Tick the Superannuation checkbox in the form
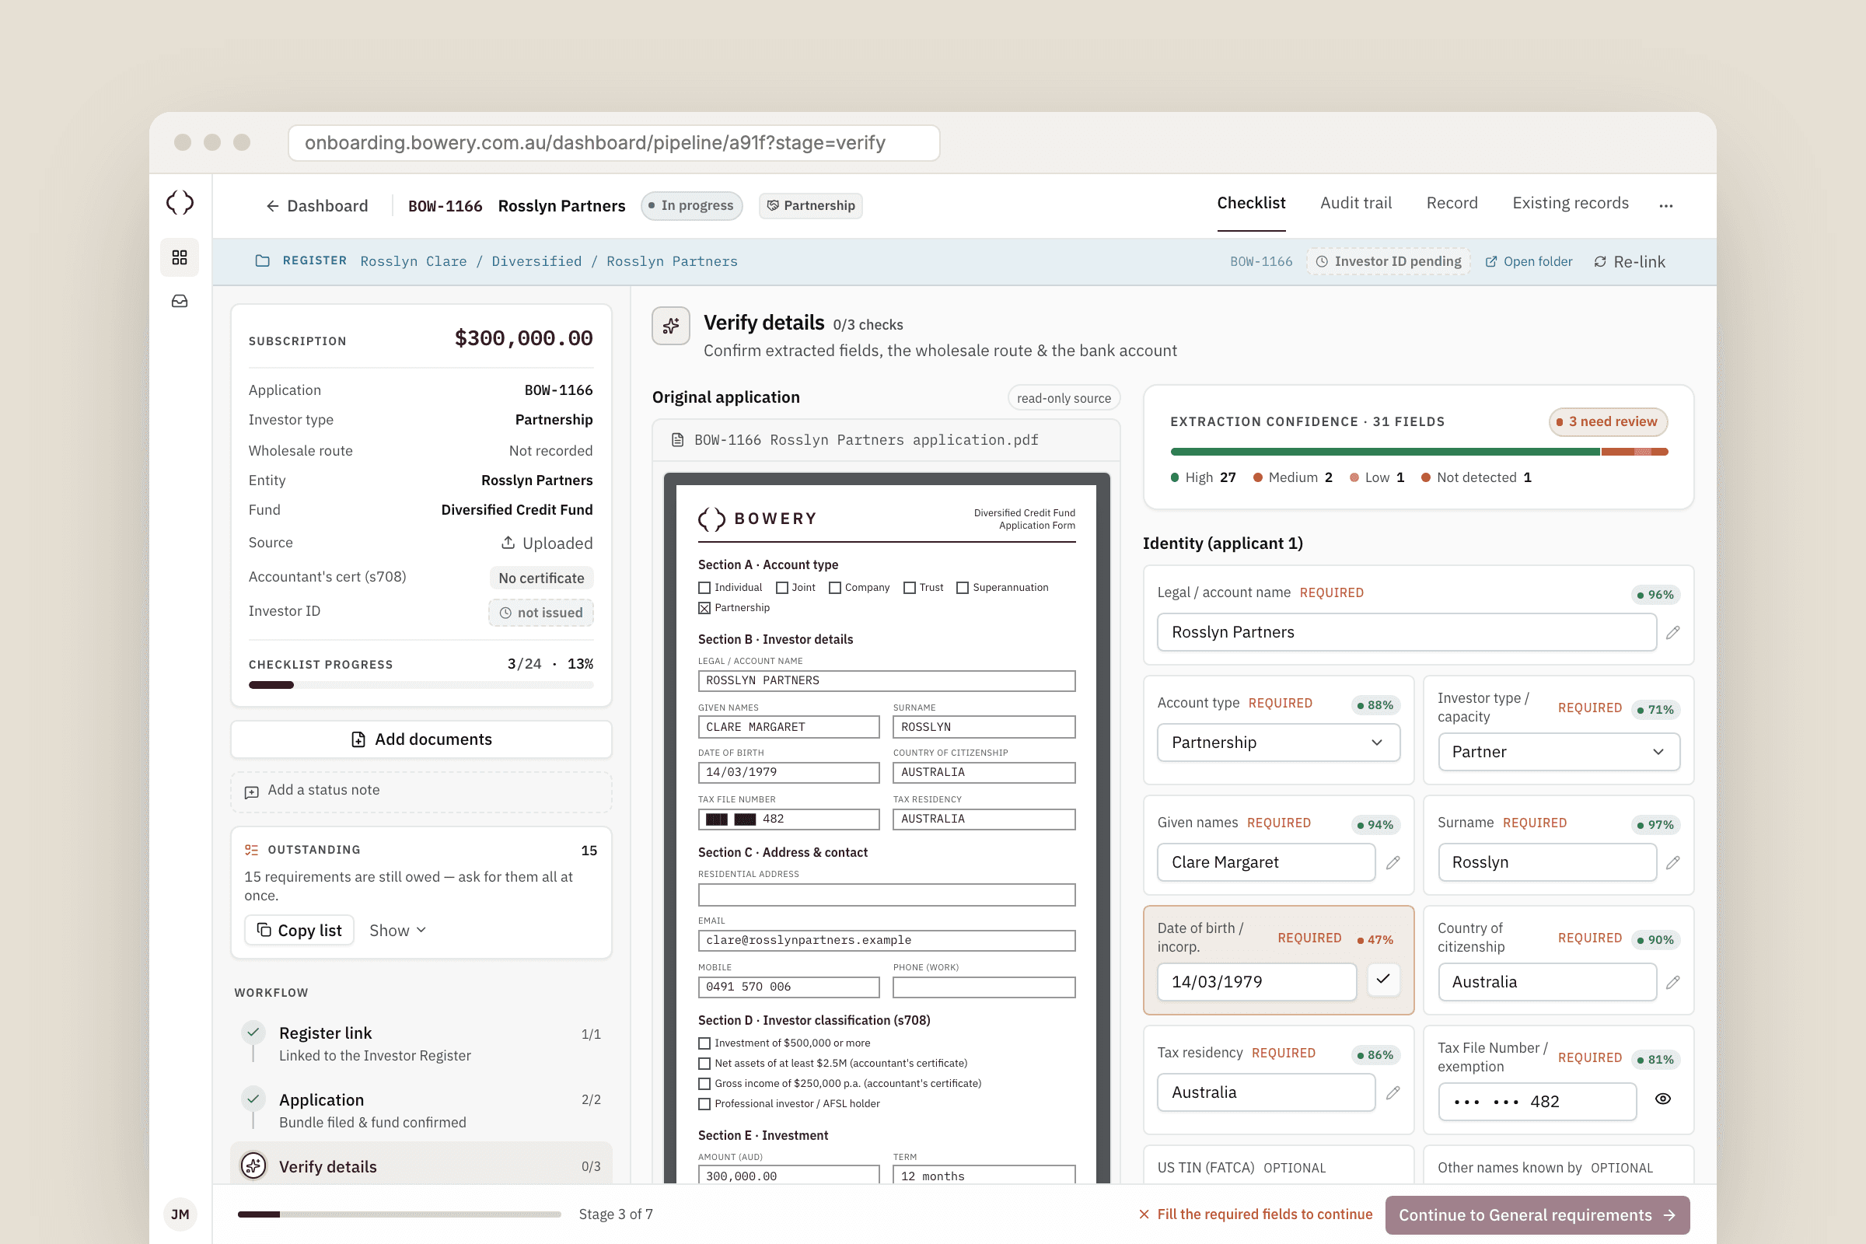1866x1244 pixels. pos(963,588)
